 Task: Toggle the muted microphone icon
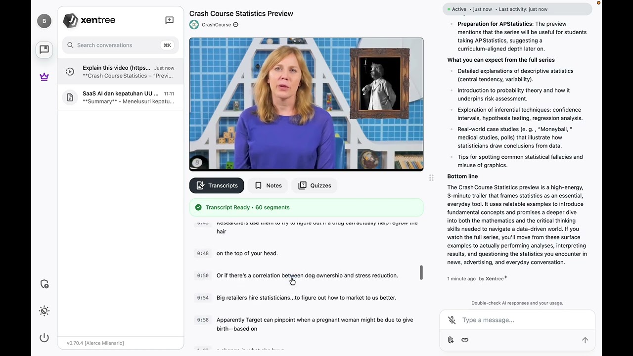(452, 320)
